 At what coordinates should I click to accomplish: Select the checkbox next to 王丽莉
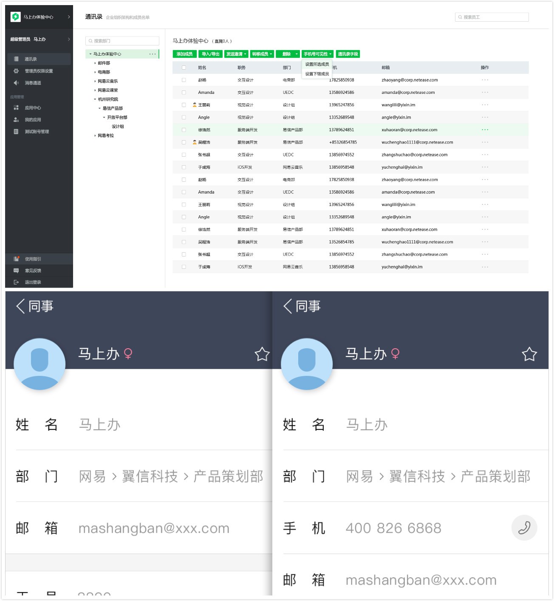pyautogui.click(x=184, y=105)
